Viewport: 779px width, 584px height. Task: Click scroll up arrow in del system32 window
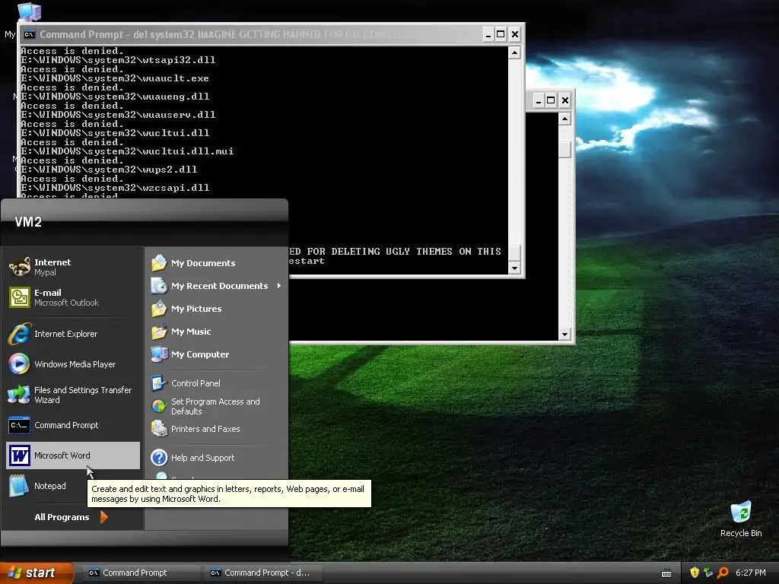(515, 52)
